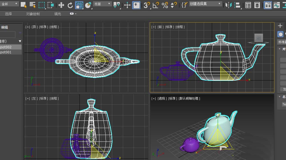Activate the Select and Move tool
Image resolution: width=286 pixels, height=160 pixels.
(x=61, y=5)
